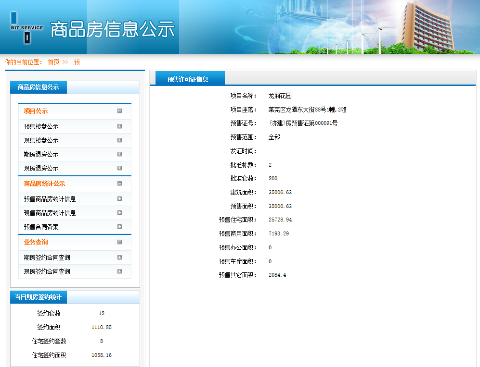Image resolution: width=480 pixels, height=367 pixels.
Task: Open 预售合同备案 in the sidebar
Action: [x=41, y=227]
